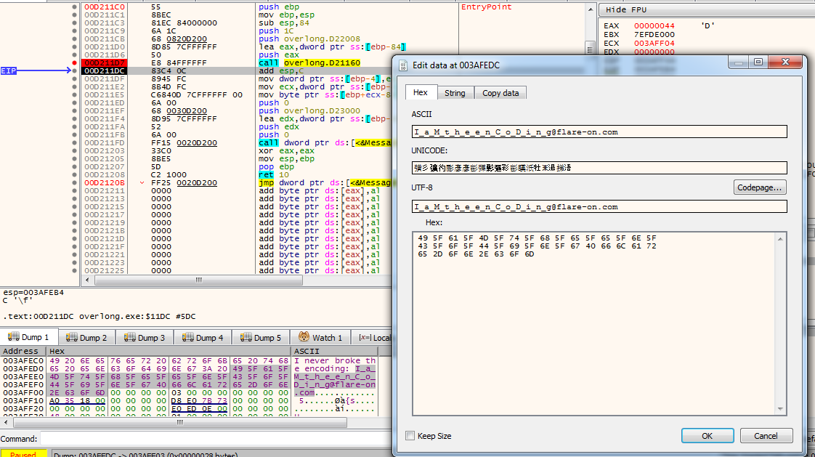Toggle breakpoint bullet at 00D21203
The image size is (815, 457).
tap(74, 151)
